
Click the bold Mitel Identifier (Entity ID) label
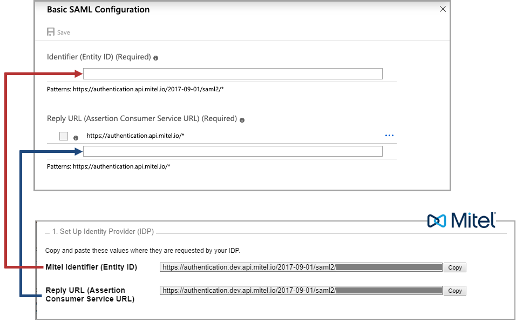coord(91,267)
